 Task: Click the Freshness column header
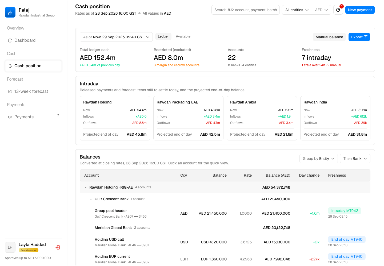[x=337, y=175]
